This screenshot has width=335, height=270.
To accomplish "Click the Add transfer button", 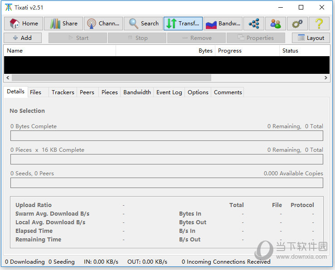I will click(23, 38).
